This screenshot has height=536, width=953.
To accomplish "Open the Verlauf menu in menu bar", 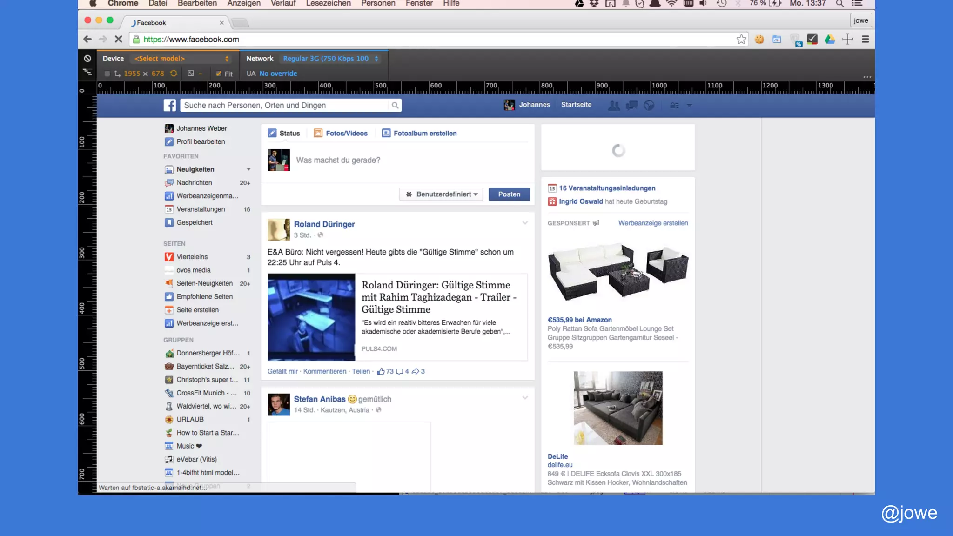I will [x=283, y=4].
